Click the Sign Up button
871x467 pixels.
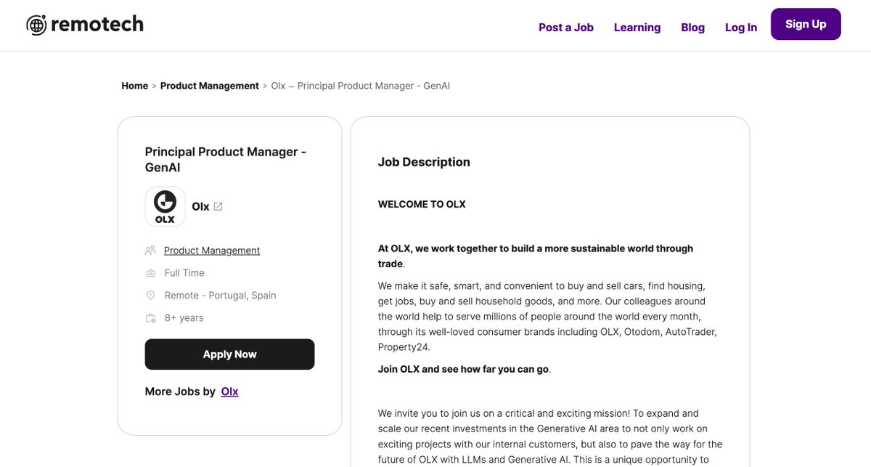tap(806, 24)
